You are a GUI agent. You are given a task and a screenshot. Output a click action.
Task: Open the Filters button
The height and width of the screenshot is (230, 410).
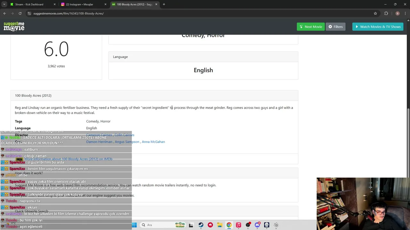(335, 27)
